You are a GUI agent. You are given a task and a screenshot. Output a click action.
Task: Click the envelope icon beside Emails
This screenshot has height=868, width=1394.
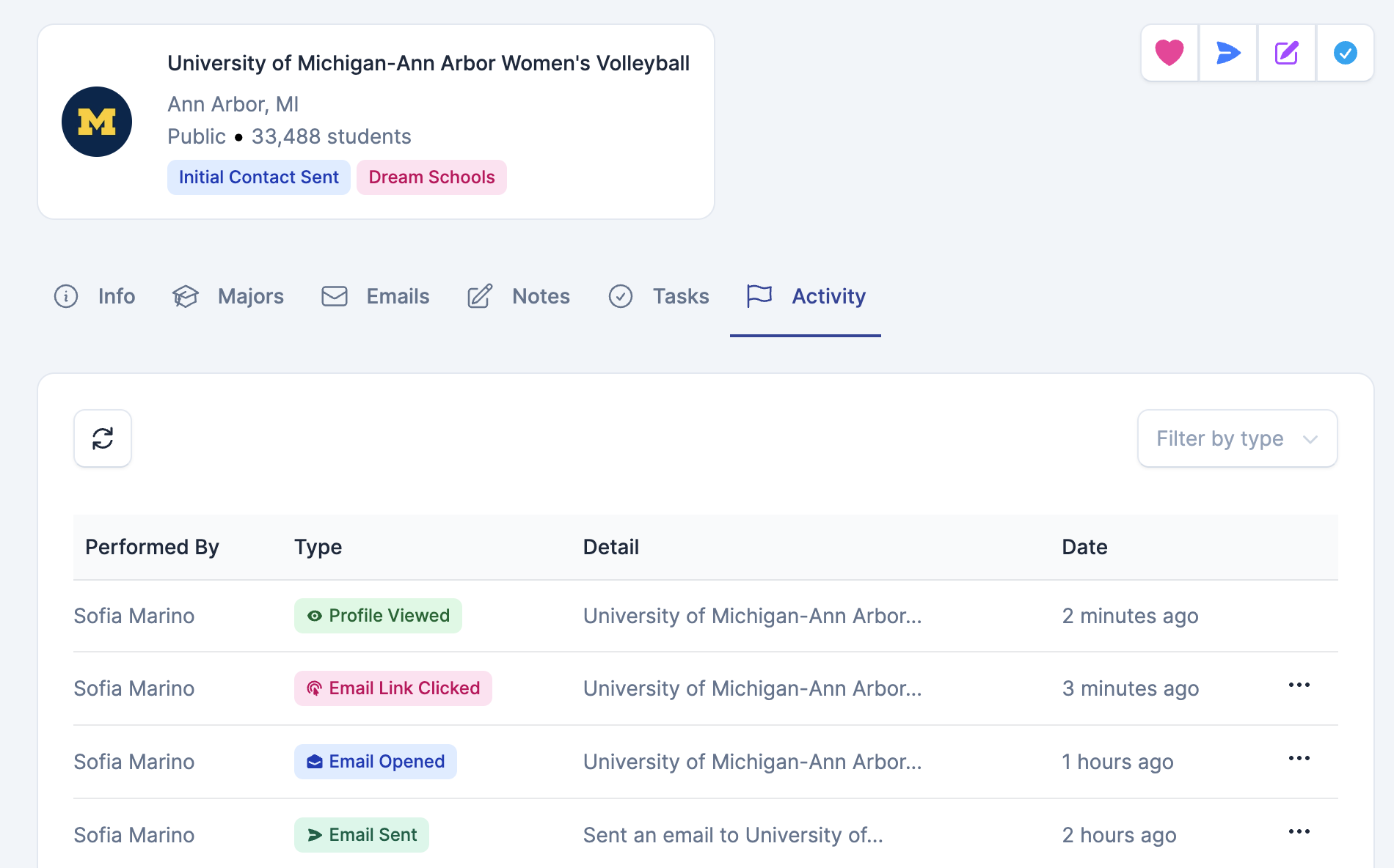334,296
